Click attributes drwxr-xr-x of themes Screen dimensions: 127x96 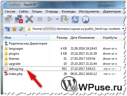click(110, 59)
